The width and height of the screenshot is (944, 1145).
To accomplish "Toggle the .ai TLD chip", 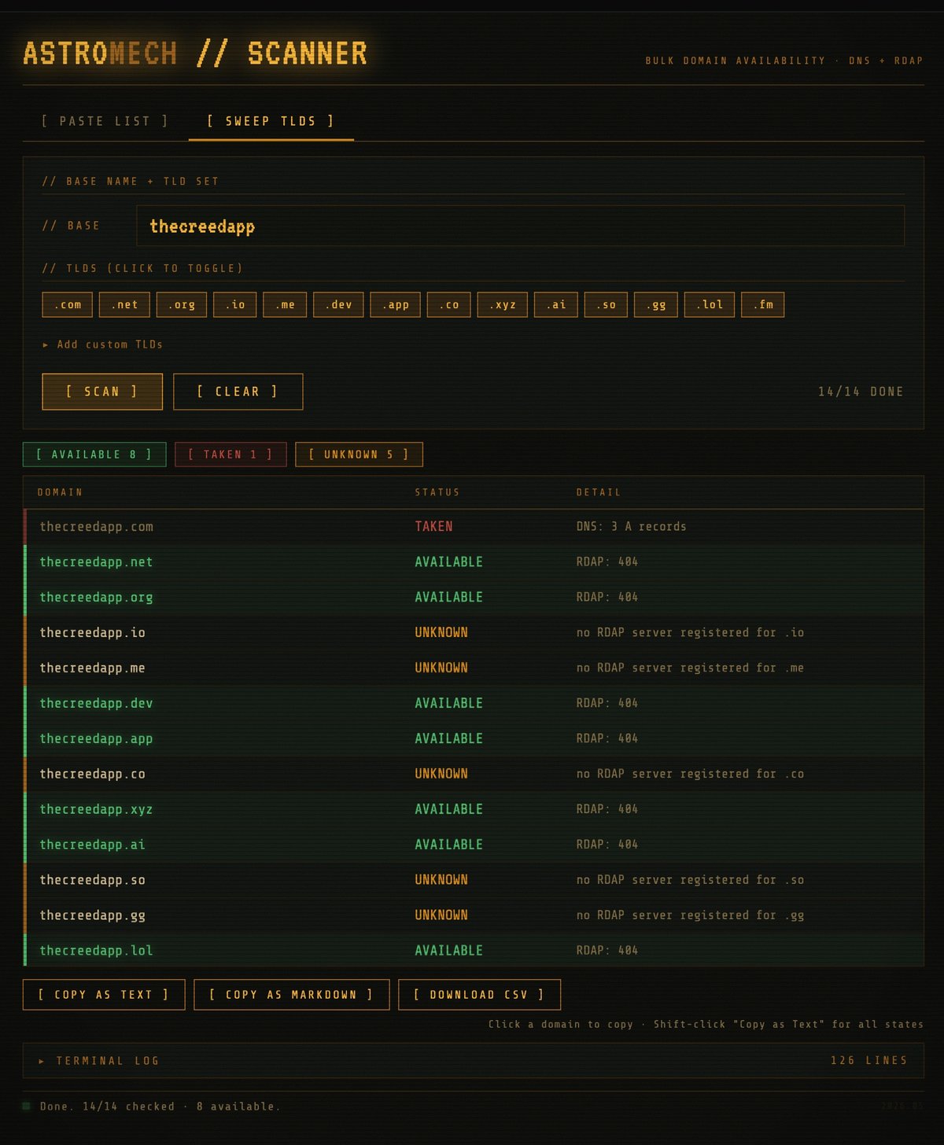I will [556, 305].
